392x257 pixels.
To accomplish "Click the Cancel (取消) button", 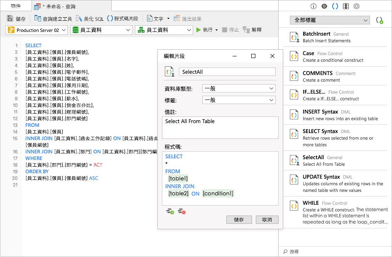I will [267, 220].
